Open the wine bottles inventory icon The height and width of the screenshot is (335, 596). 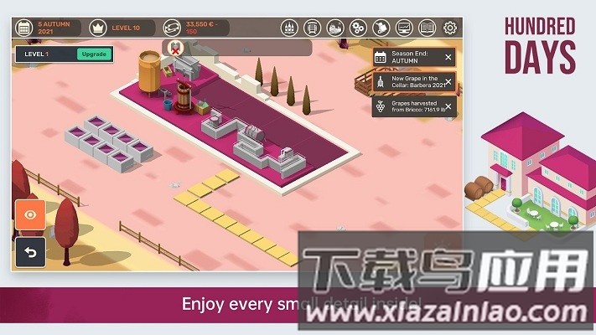(x=289, y=28)
